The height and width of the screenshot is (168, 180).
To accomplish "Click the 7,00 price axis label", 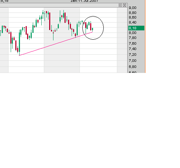I will click(133, 61).
